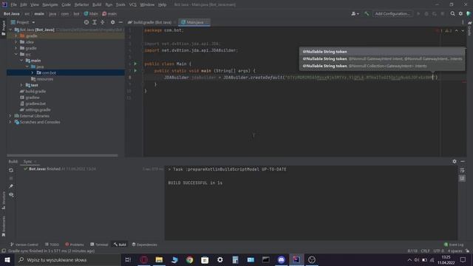Open the VCS menu
Screen dimensions: 473x266
click(x=133, y=5)
